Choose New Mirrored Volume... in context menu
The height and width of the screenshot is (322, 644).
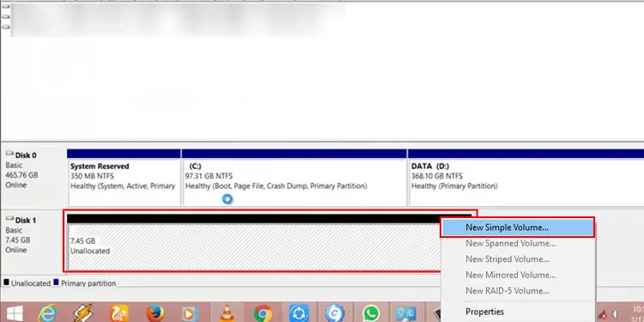(x=518, y=275)
